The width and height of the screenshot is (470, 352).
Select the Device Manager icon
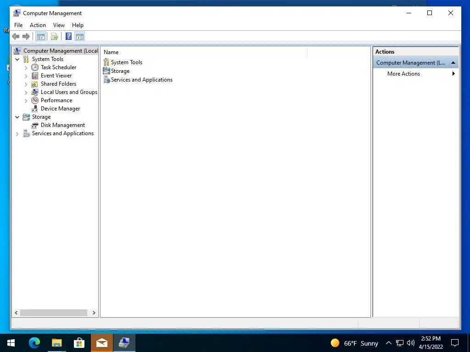(35, 109)
